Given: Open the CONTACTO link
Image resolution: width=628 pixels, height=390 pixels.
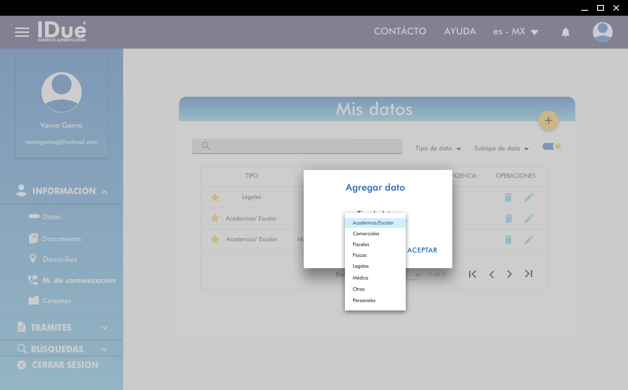Looking at the screenshot, I should click(400, 31).
